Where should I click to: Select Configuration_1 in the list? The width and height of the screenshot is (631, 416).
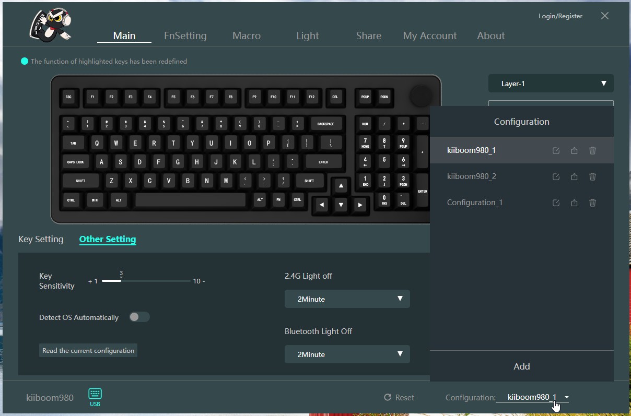[x=522, y=203]
